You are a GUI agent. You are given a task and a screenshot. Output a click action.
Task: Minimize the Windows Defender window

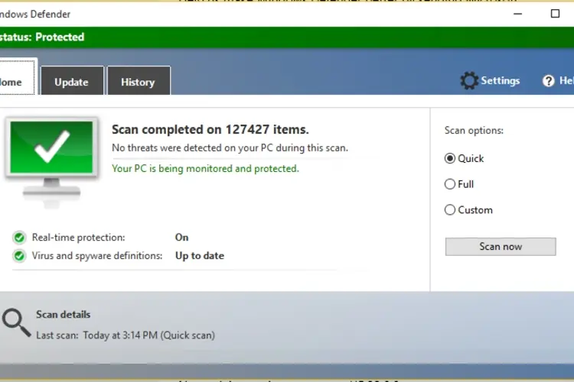pos(517,14)
